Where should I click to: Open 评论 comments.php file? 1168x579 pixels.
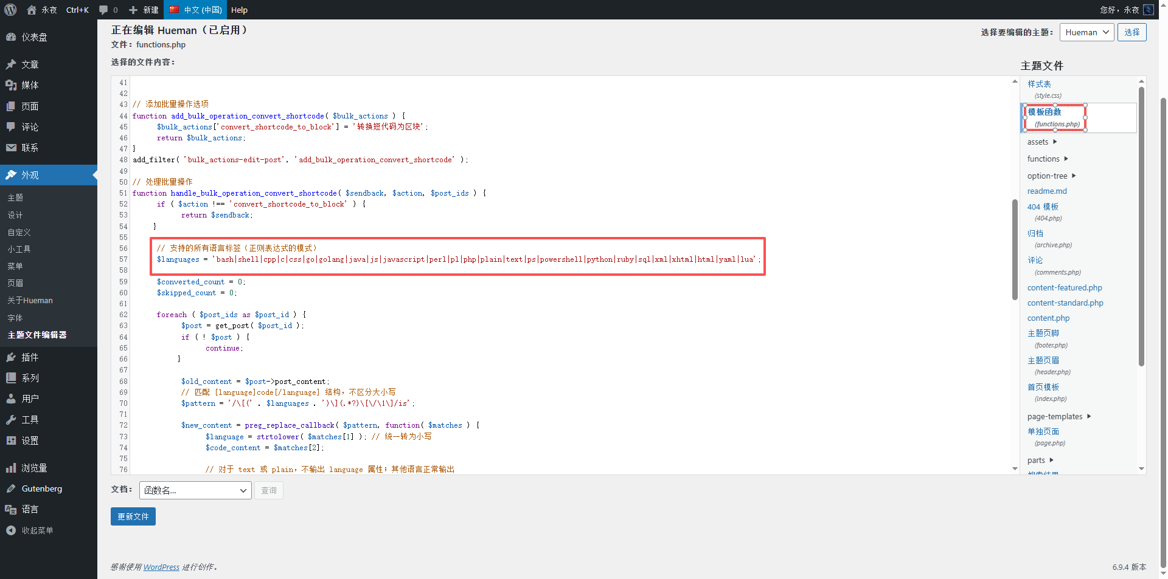tap(1035, 260)
